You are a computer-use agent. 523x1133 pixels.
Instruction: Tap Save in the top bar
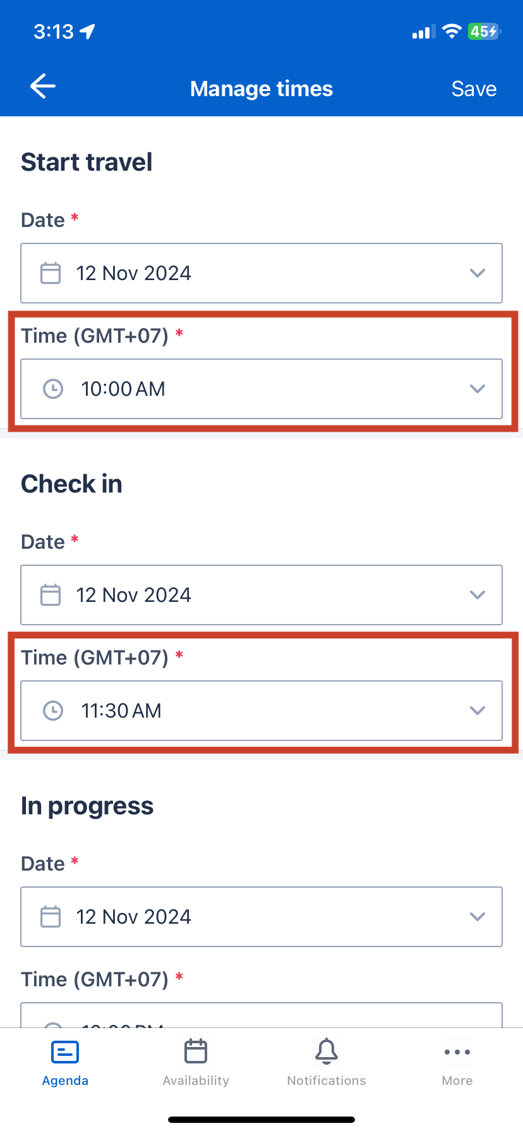473,89
